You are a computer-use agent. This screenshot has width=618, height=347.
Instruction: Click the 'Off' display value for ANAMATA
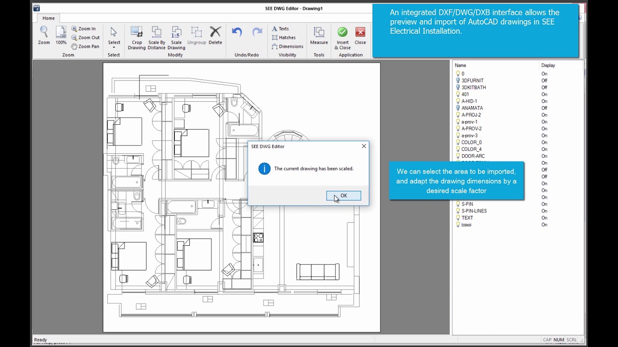pos(544,108)
